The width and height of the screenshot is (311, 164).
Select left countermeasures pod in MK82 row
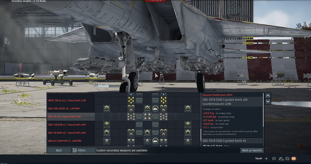(x=139, y=101)
